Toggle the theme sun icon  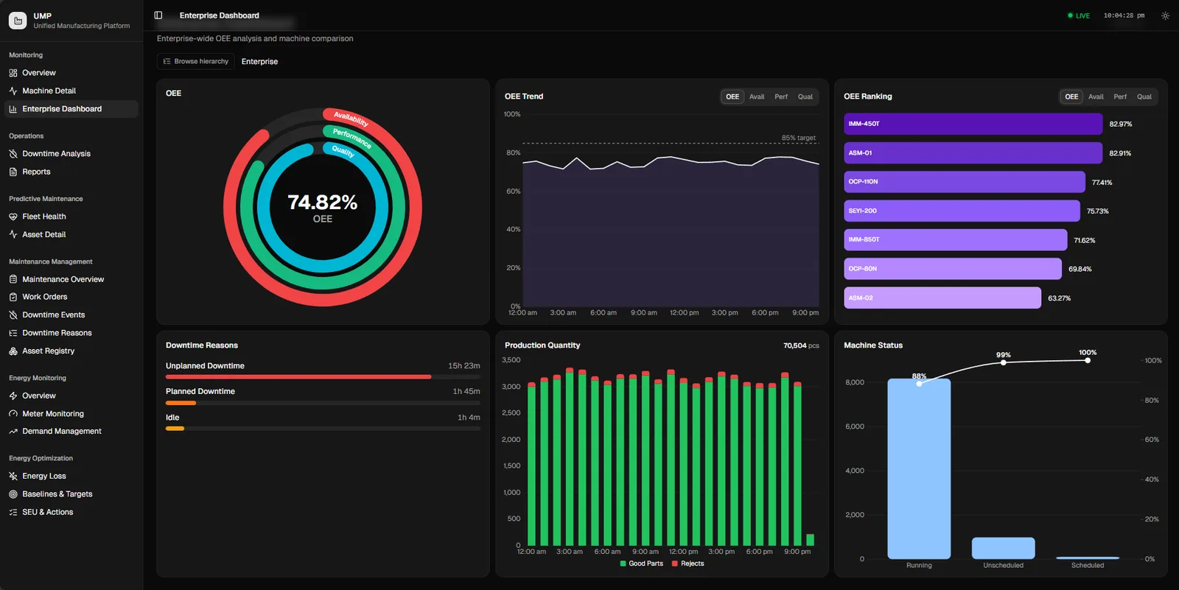click(x=1165, y=15)
